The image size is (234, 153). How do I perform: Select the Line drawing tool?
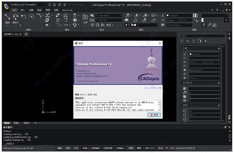click(x=7, y=17)
